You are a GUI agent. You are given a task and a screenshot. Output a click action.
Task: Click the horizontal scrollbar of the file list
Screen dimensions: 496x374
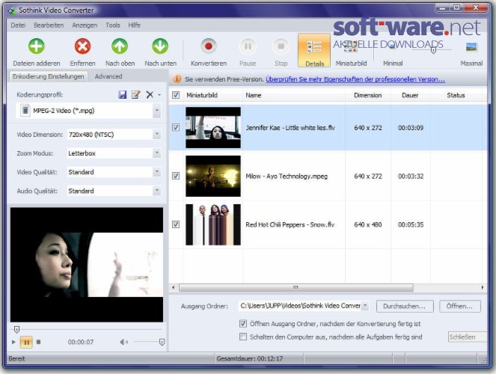296,287
